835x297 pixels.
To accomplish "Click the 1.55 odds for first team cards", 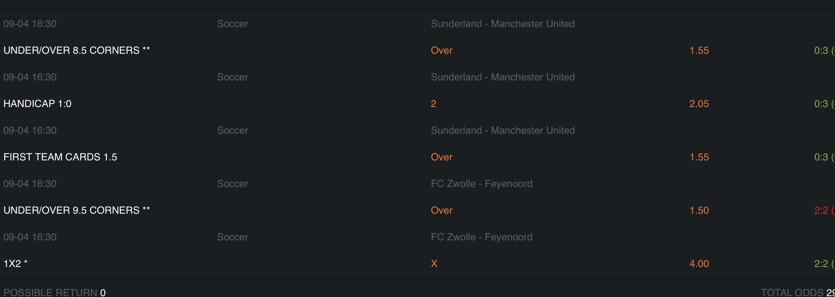I will coord(699,157).
